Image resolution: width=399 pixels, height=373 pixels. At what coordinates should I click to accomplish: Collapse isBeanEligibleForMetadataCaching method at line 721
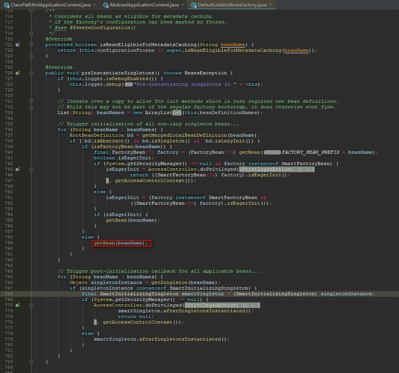coord(31,45)
